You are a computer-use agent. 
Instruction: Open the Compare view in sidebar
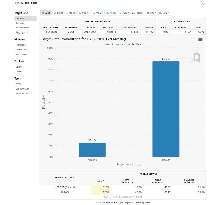(20, 23)
